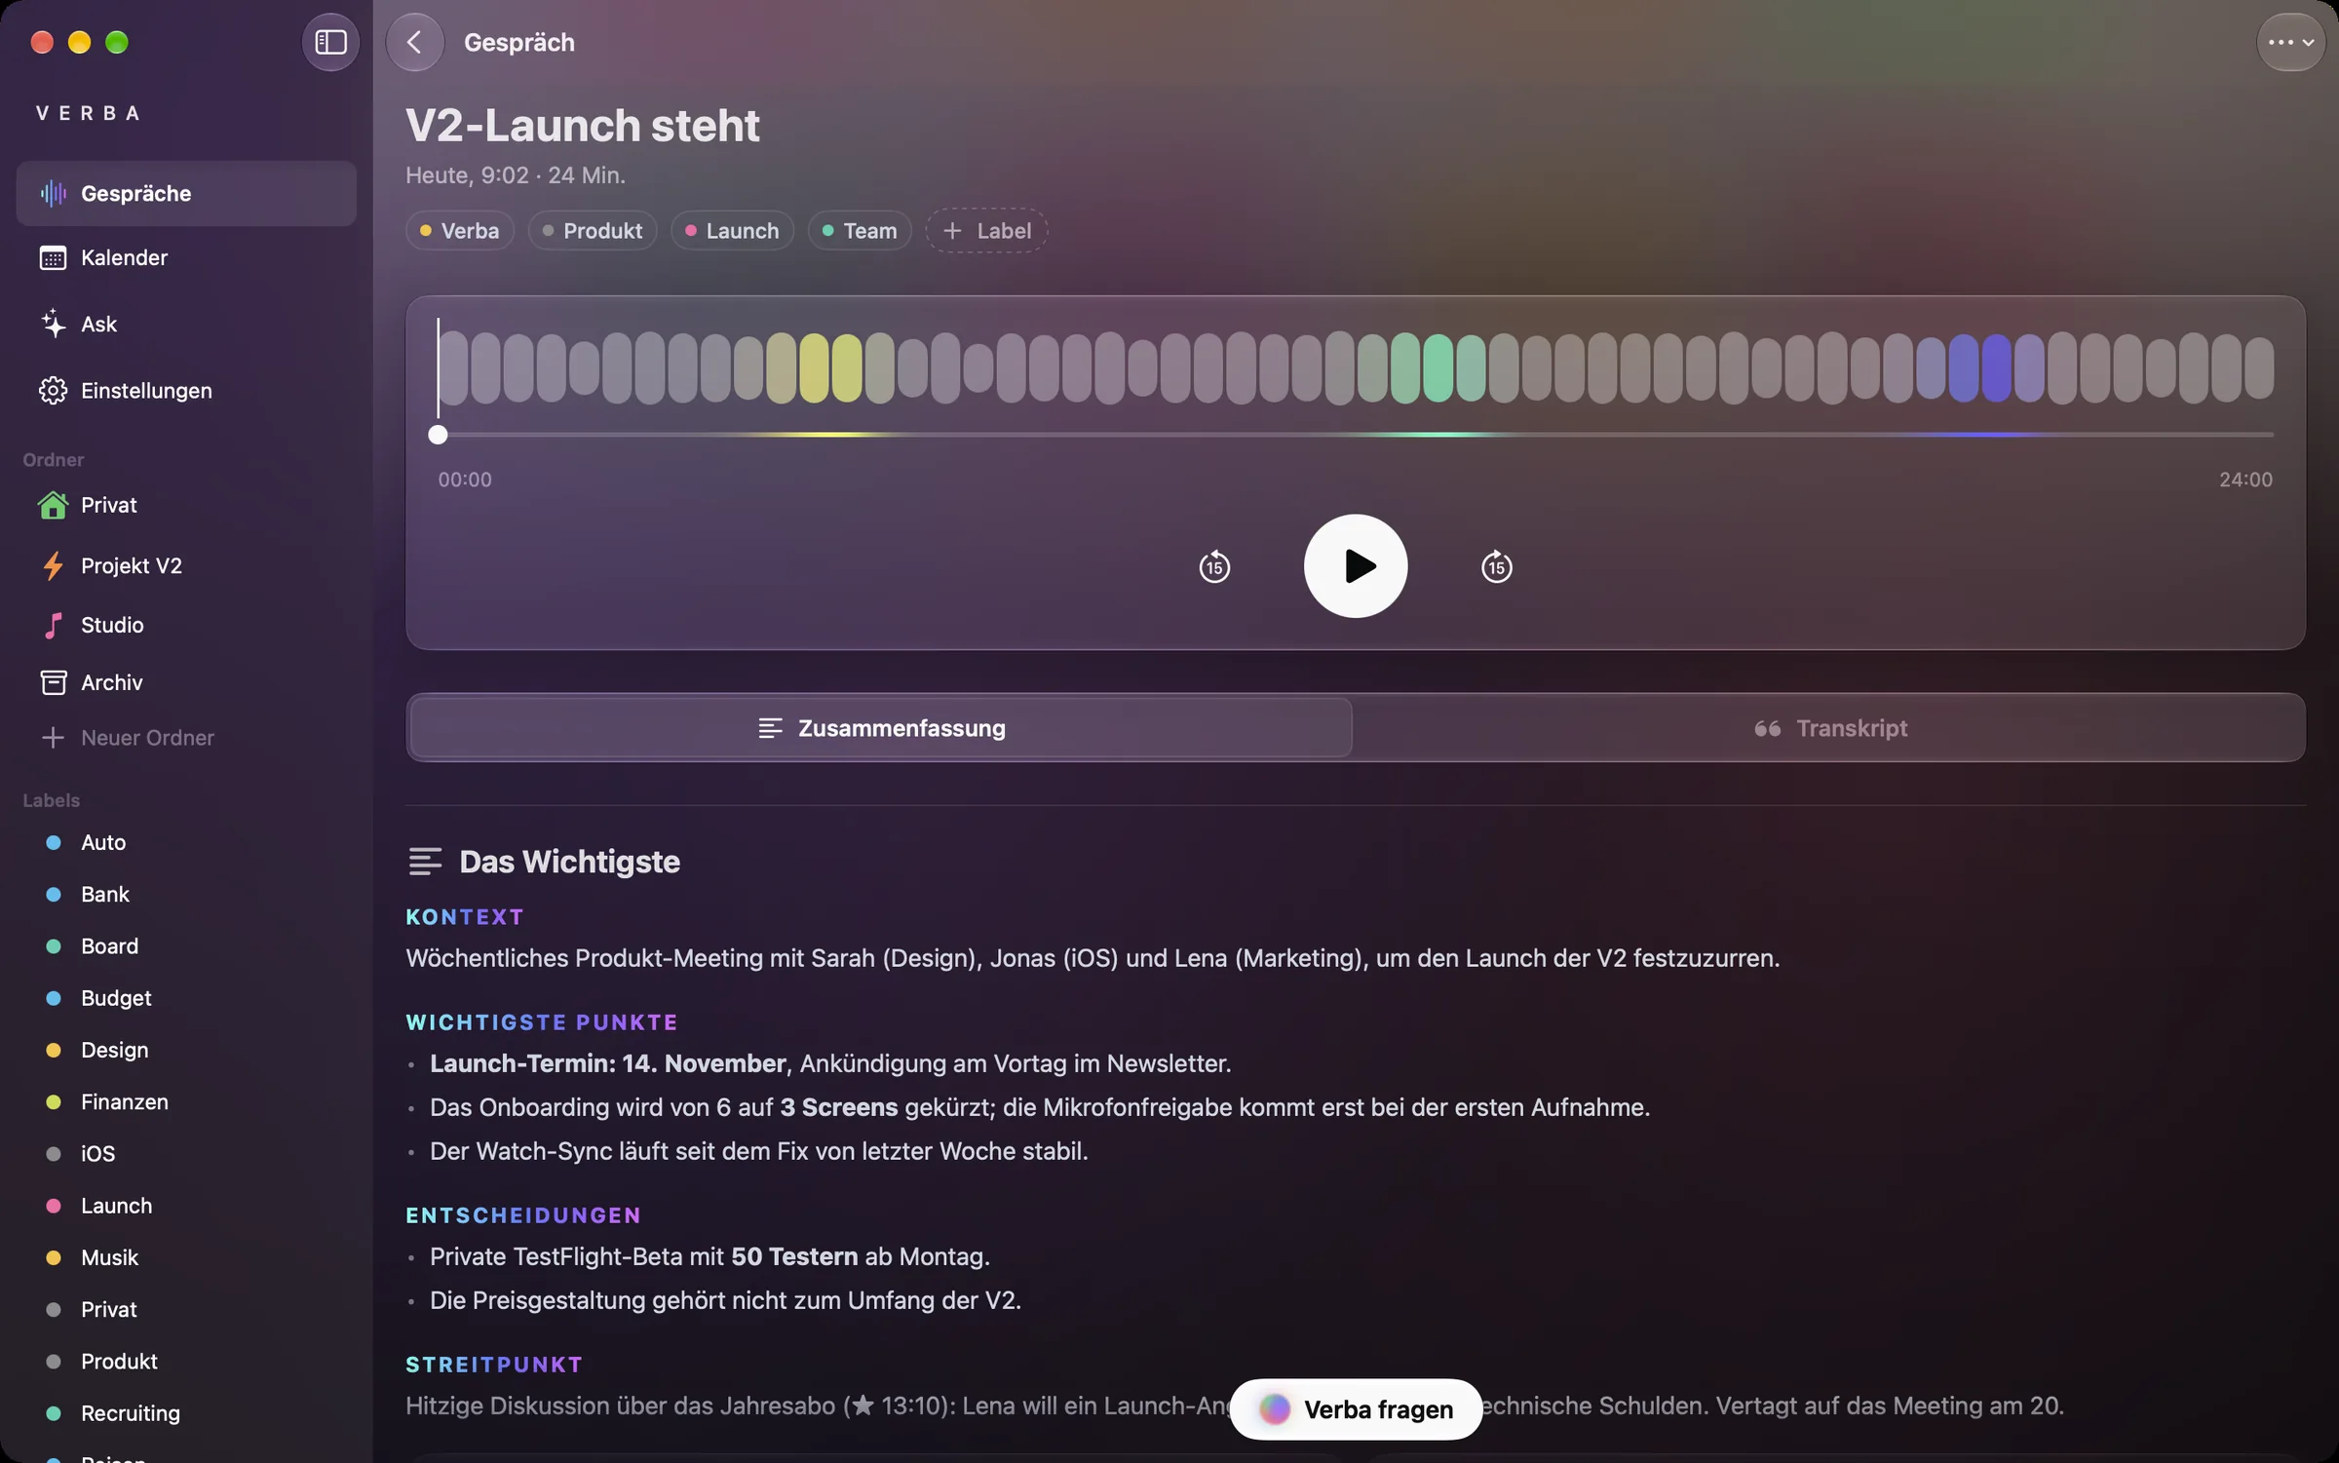This screenshot has width=2339, height=1463.
Task: Open the Studio folder
Action: 186,625
